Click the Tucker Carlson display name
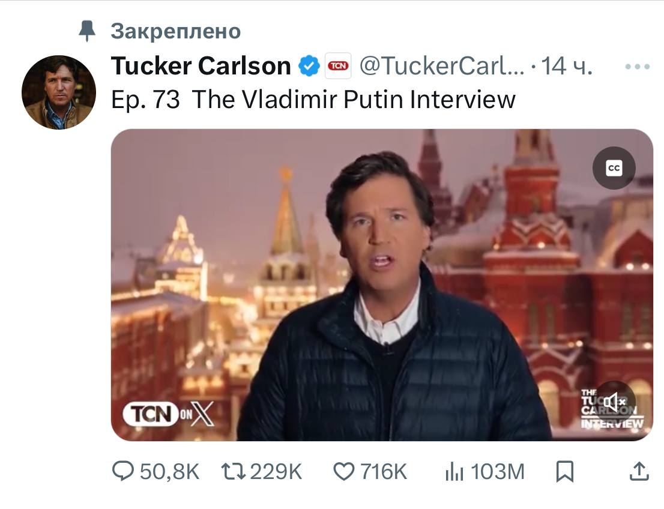 [x=201, y=66]
